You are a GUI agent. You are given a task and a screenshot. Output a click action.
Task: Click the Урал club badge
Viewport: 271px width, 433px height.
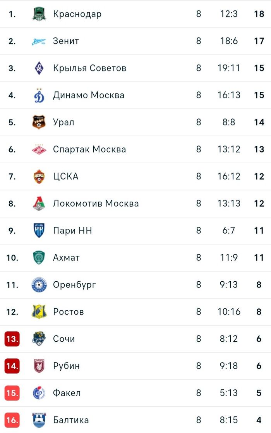[39, 122]
